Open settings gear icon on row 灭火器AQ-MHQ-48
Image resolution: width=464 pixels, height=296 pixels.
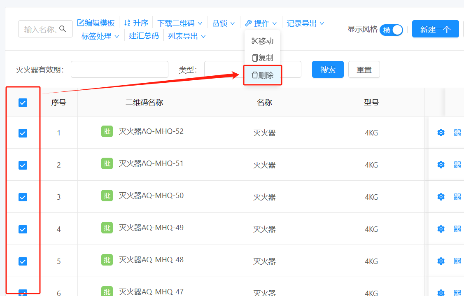(441, 261)
